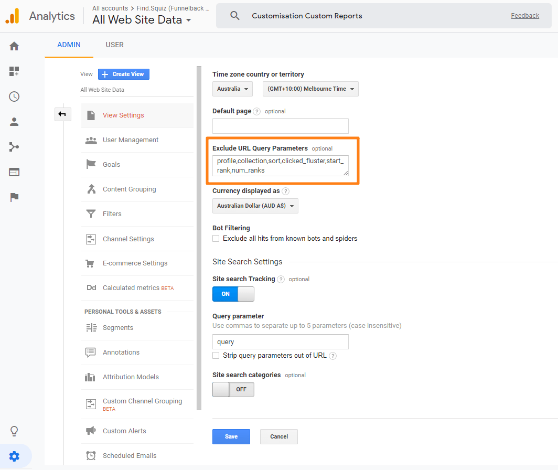The width and height of the screenshot is (558, 470).
Task: Open the Currency displayed as dropdown
Action: click(255, 206)
